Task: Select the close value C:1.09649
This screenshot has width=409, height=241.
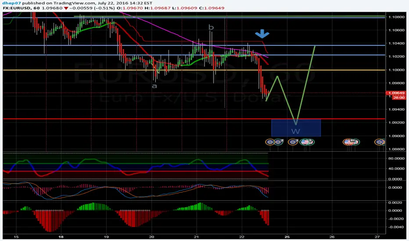Action: click(212, 8)
